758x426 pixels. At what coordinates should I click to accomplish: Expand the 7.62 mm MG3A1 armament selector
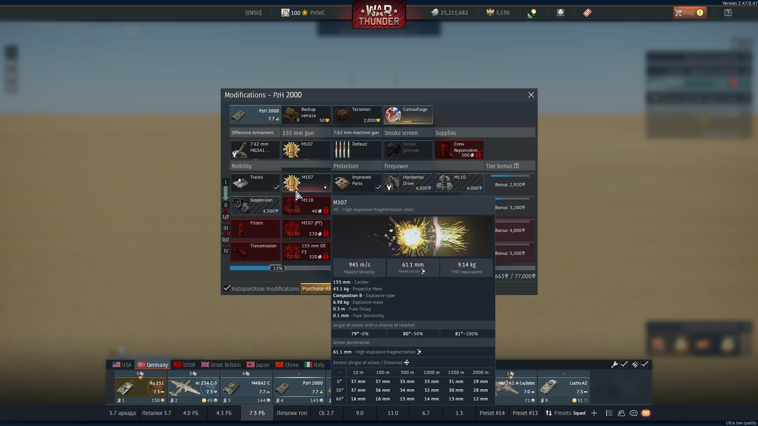point(255,150)
